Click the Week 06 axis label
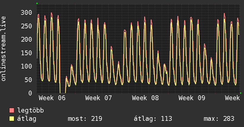The height and width of the screenshot is (127, 244). (52, 98)
